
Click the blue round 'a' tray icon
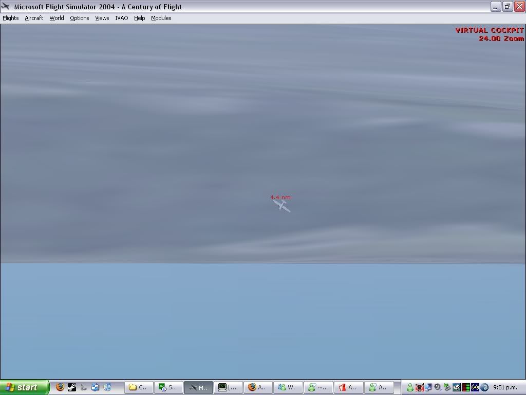tap(484, 387)
